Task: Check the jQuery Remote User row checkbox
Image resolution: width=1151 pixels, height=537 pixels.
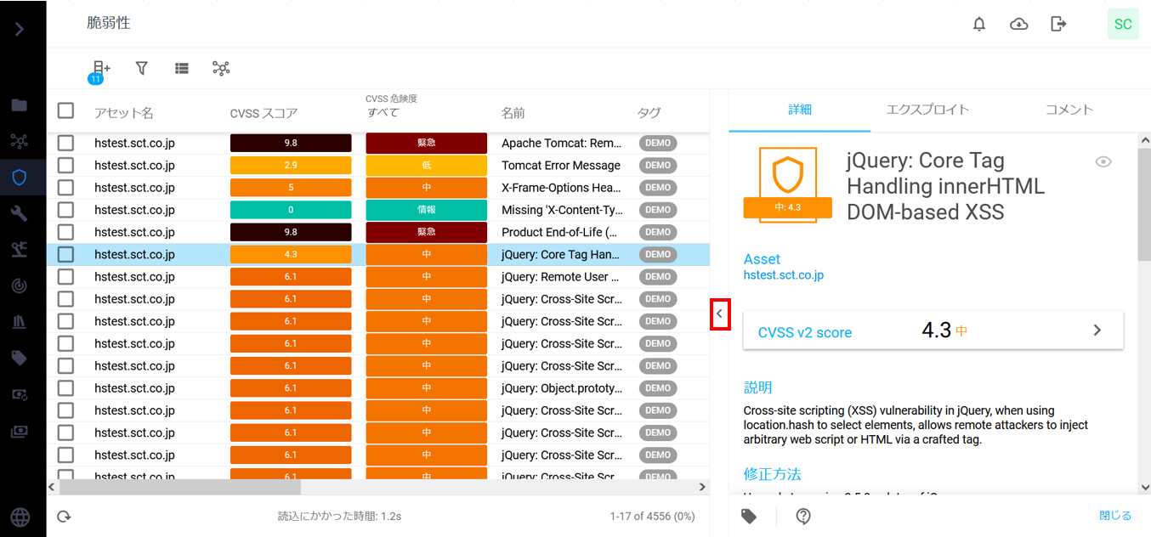Action: [65, 276]
